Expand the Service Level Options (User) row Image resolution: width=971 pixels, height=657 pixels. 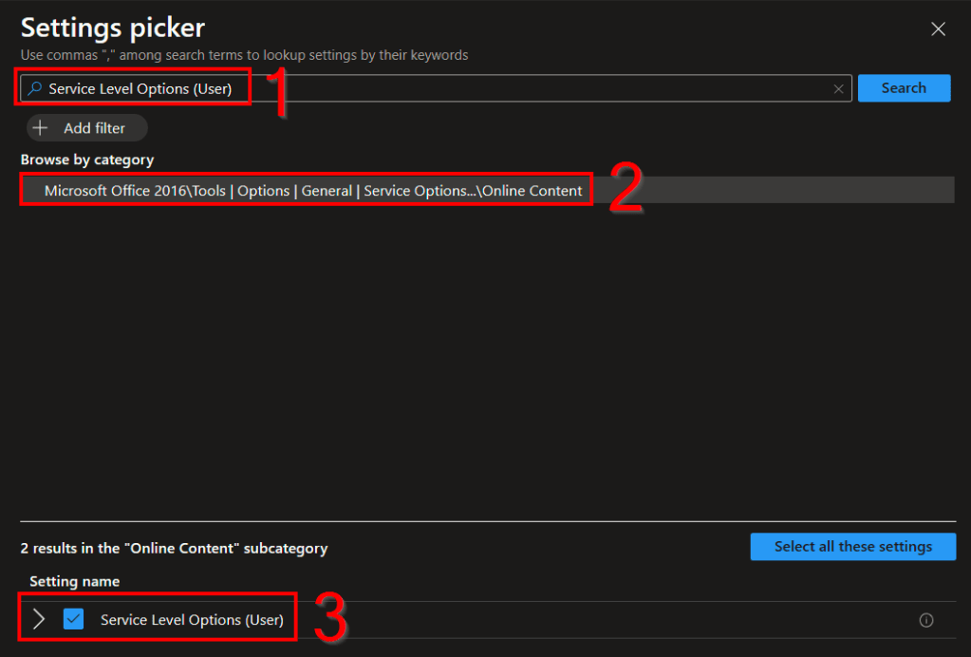pos(39,619)
